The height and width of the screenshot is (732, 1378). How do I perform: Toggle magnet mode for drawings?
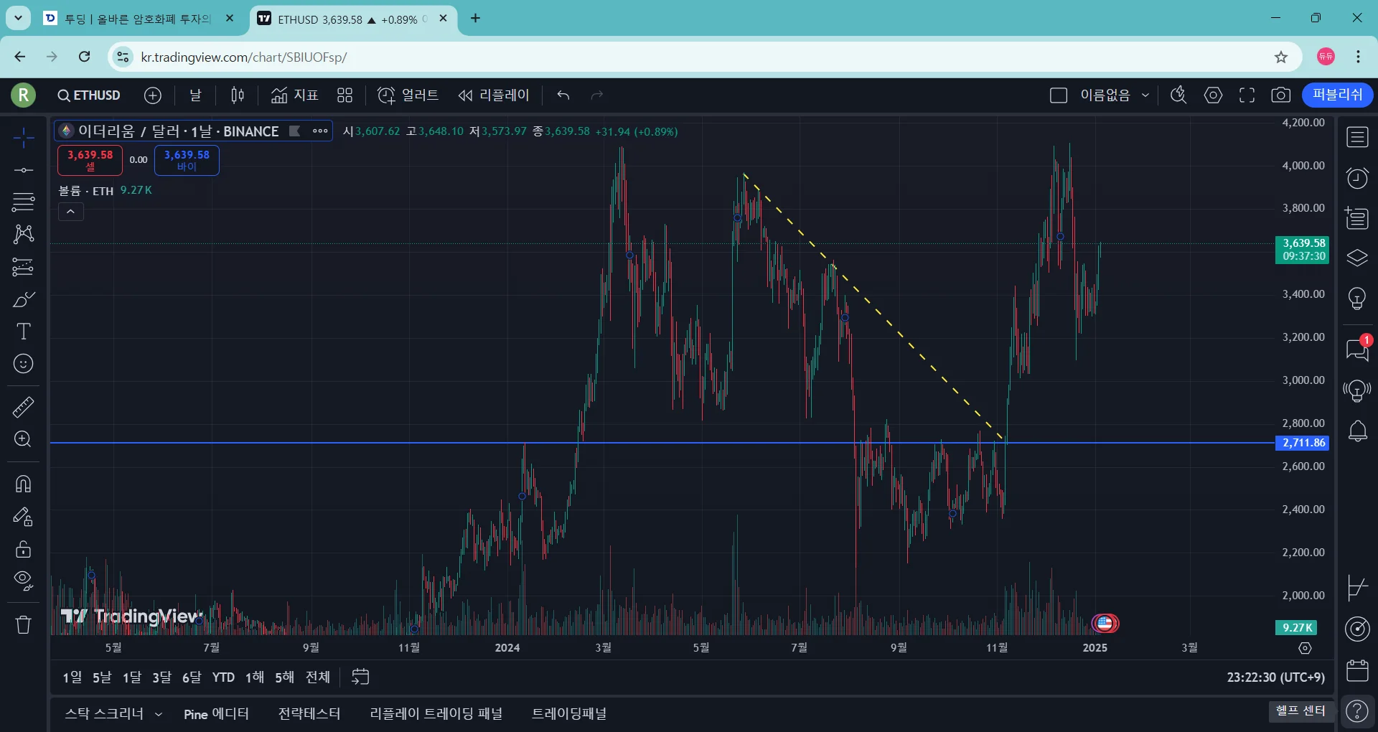[23, 484]
